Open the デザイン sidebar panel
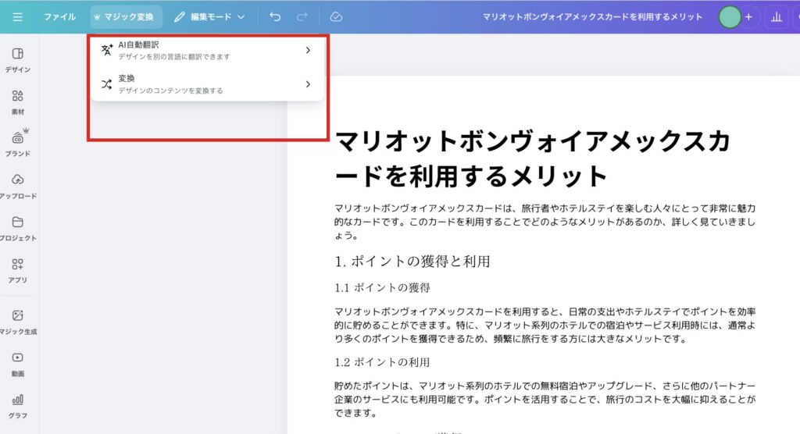 click(18, 60)
